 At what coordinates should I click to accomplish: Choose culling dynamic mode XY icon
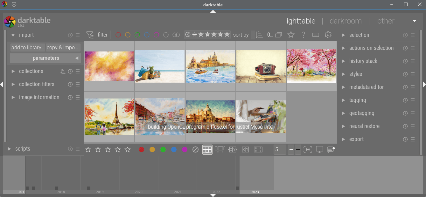click(x=245, y=149)
